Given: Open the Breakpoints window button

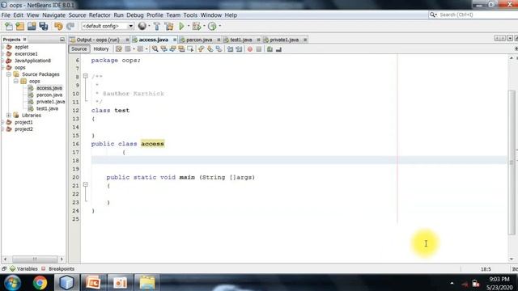Looking at the screenshot, I should pyautogui.click(x=58, y=269).
